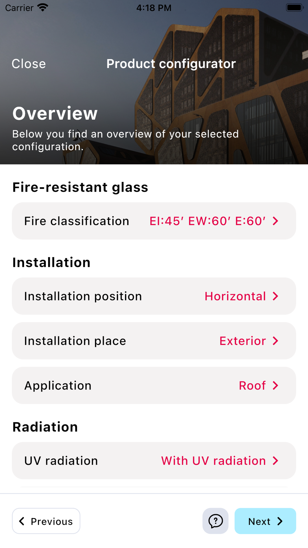Tap the help question mark icon
This screenshot has width=308, height=548.
215,521
